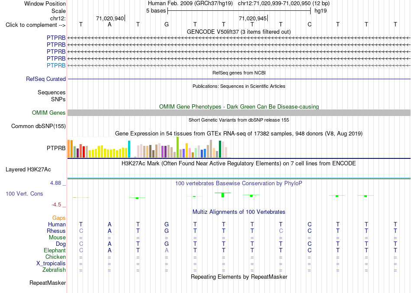The image size is (411, 293).
Task: Click the -4.5 conservation scale value
Action: click(x=56, y=205)
